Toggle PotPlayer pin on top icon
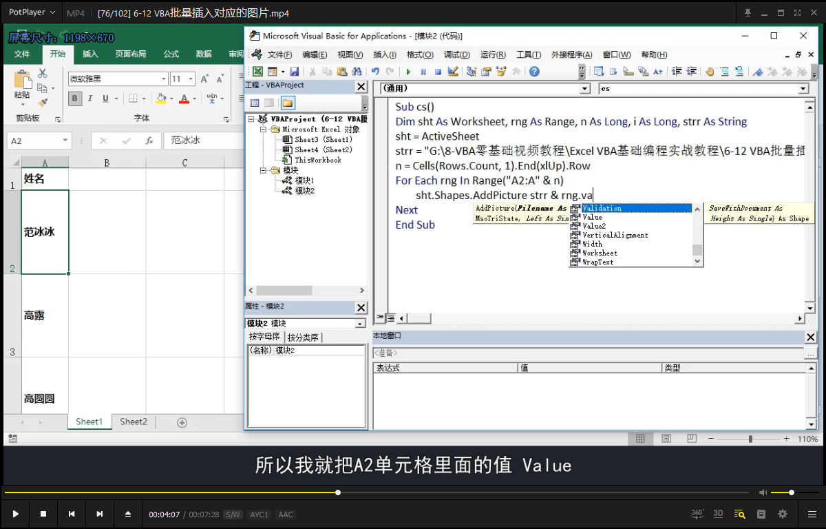This screenshot has width=826, height=529. 748,13
